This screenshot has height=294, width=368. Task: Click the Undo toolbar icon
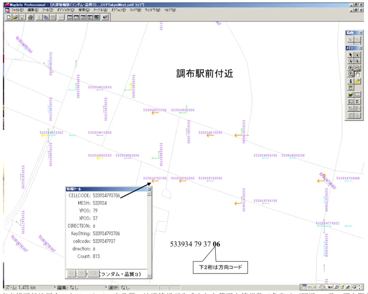click(x=61, y=17)
